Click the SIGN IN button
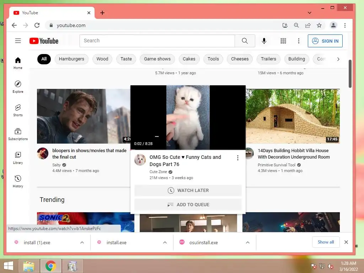Image resolution: width=364 pixels, height=273 pixels. point(325,41)
